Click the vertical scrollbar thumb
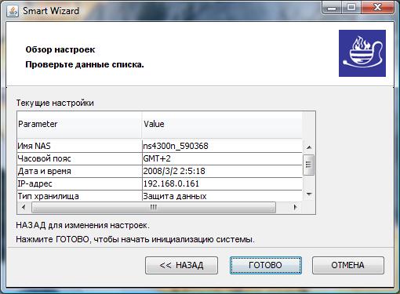Image resolution: width=400 pixels, height=294 pixels. click(x=308, y=165)
